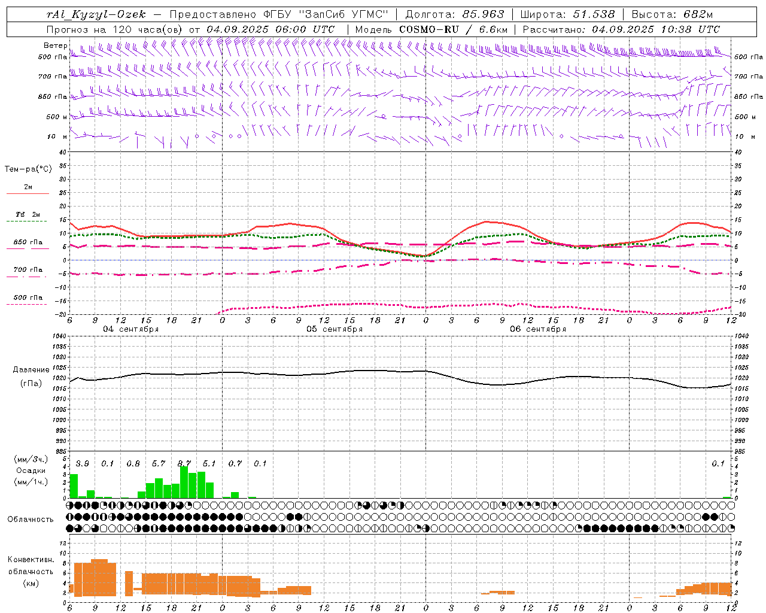Click the (мм/1ч.) unit label
This screenshot has width=766, height=613.
pos(31,482)
